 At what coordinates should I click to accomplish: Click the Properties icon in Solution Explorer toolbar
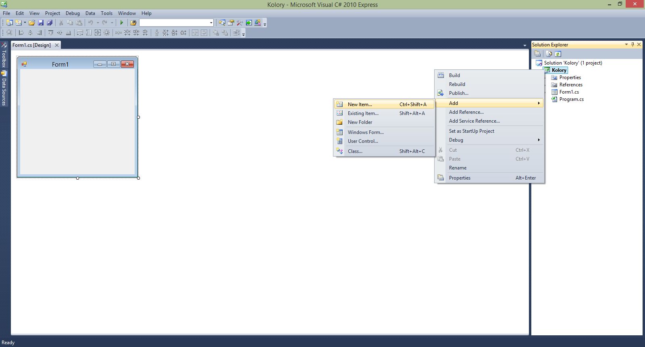pos(538,54)
